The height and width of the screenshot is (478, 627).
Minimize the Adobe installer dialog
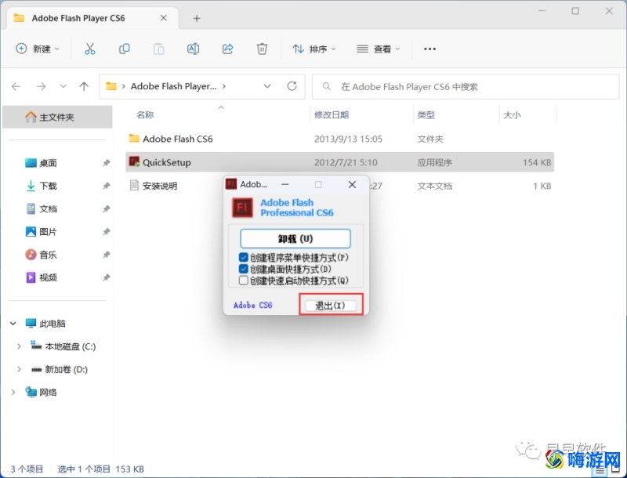tap(285, 184)
